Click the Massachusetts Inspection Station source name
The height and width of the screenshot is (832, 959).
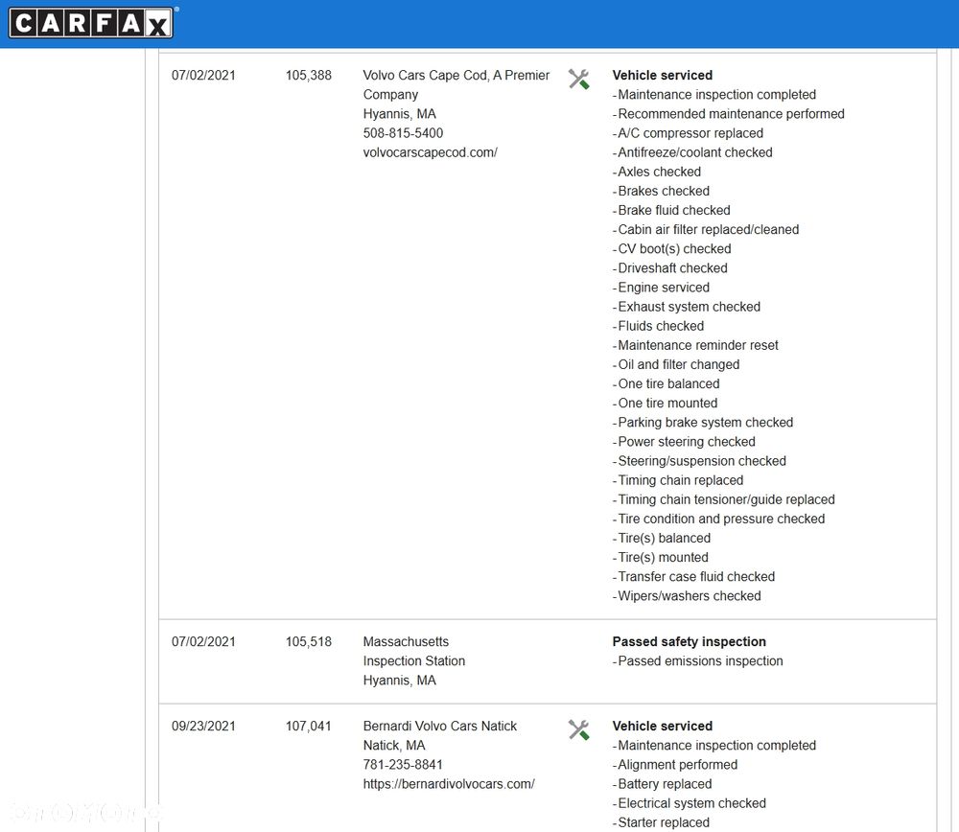414,652
